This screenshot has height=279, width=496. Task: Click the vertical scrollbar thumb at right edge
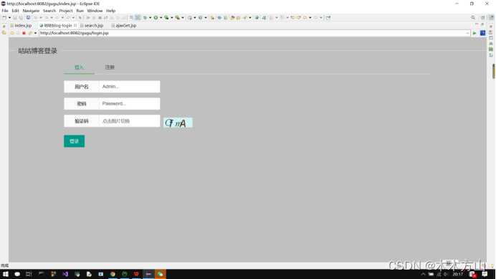point(493,71)
